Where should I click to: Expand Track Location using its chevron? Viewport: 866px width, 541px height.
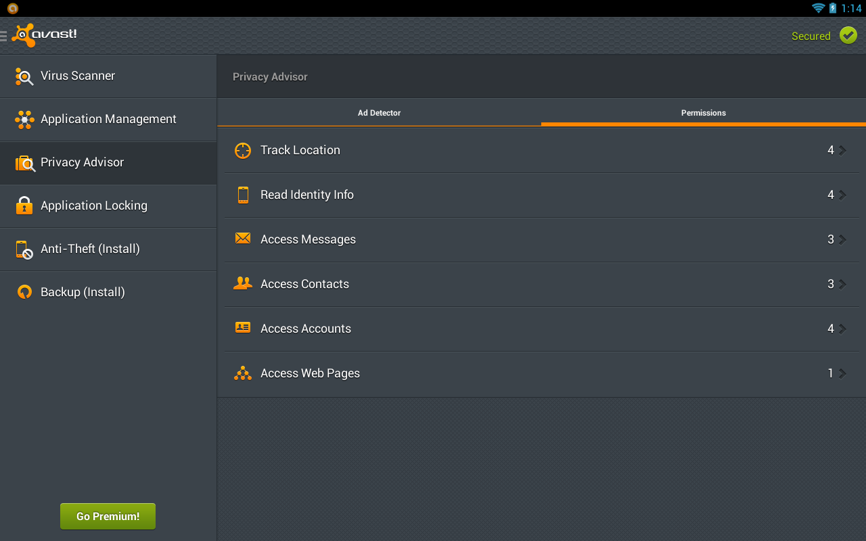tap(842, 150)
